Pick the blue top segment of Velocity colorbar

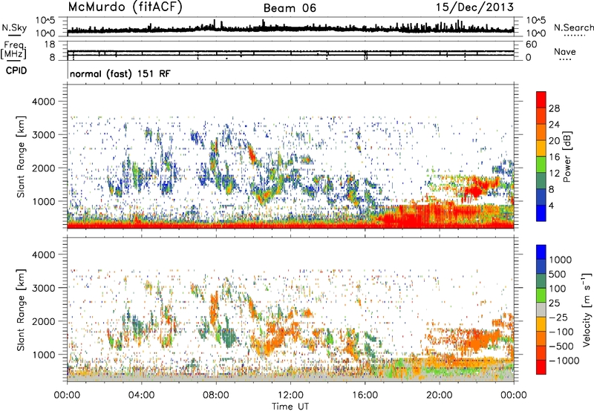(x=541, y=252)
